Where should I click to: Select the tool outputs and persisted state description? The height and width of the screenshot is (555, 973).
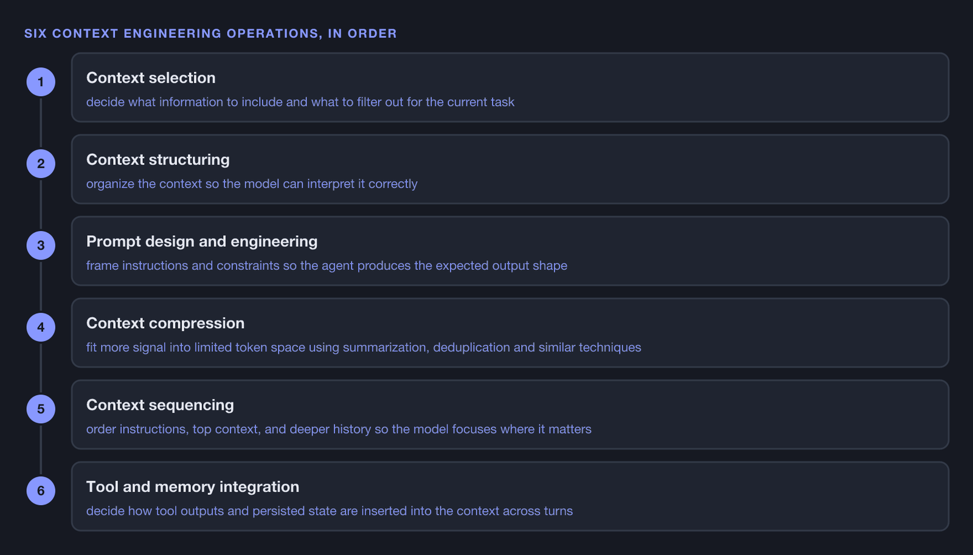tap(330, 511)
